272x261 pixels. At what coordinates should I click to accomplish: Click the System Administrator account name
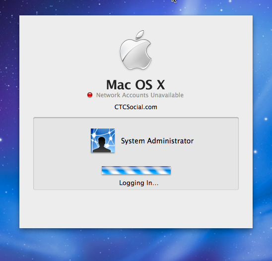(157, 141)
